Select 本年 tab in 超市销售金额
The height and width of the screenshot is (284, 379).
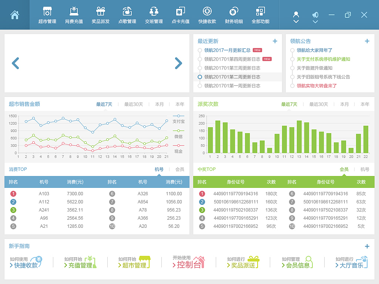point(180,104)
